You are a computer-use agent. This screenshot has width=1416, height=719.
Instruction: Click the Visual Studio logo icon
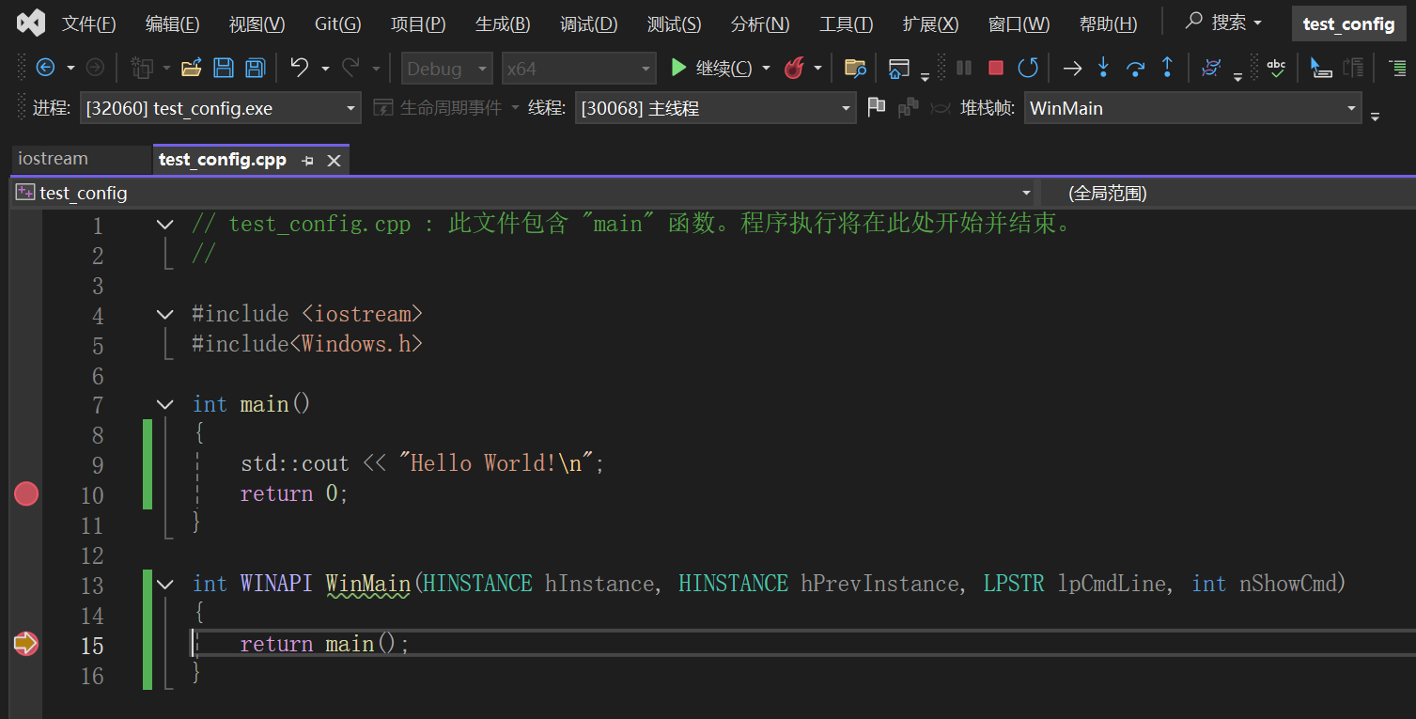tap(31, 23)
